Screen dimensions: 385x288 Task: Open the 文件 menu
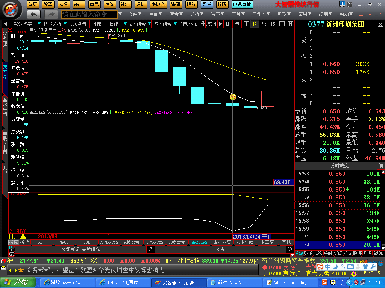[x=135, y=14]
